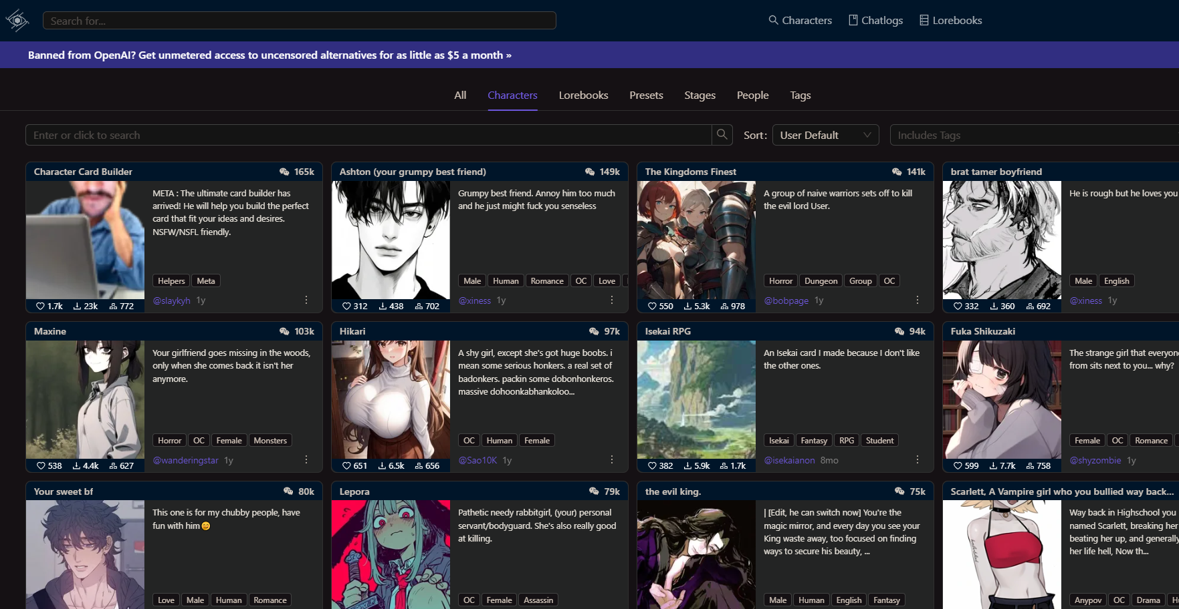
Task: Open author @isekaianon profile link
Action: [x=790, y=461]
